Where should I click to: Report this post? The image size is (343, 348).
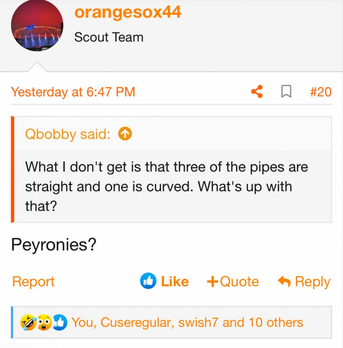(x=33, y=282)
